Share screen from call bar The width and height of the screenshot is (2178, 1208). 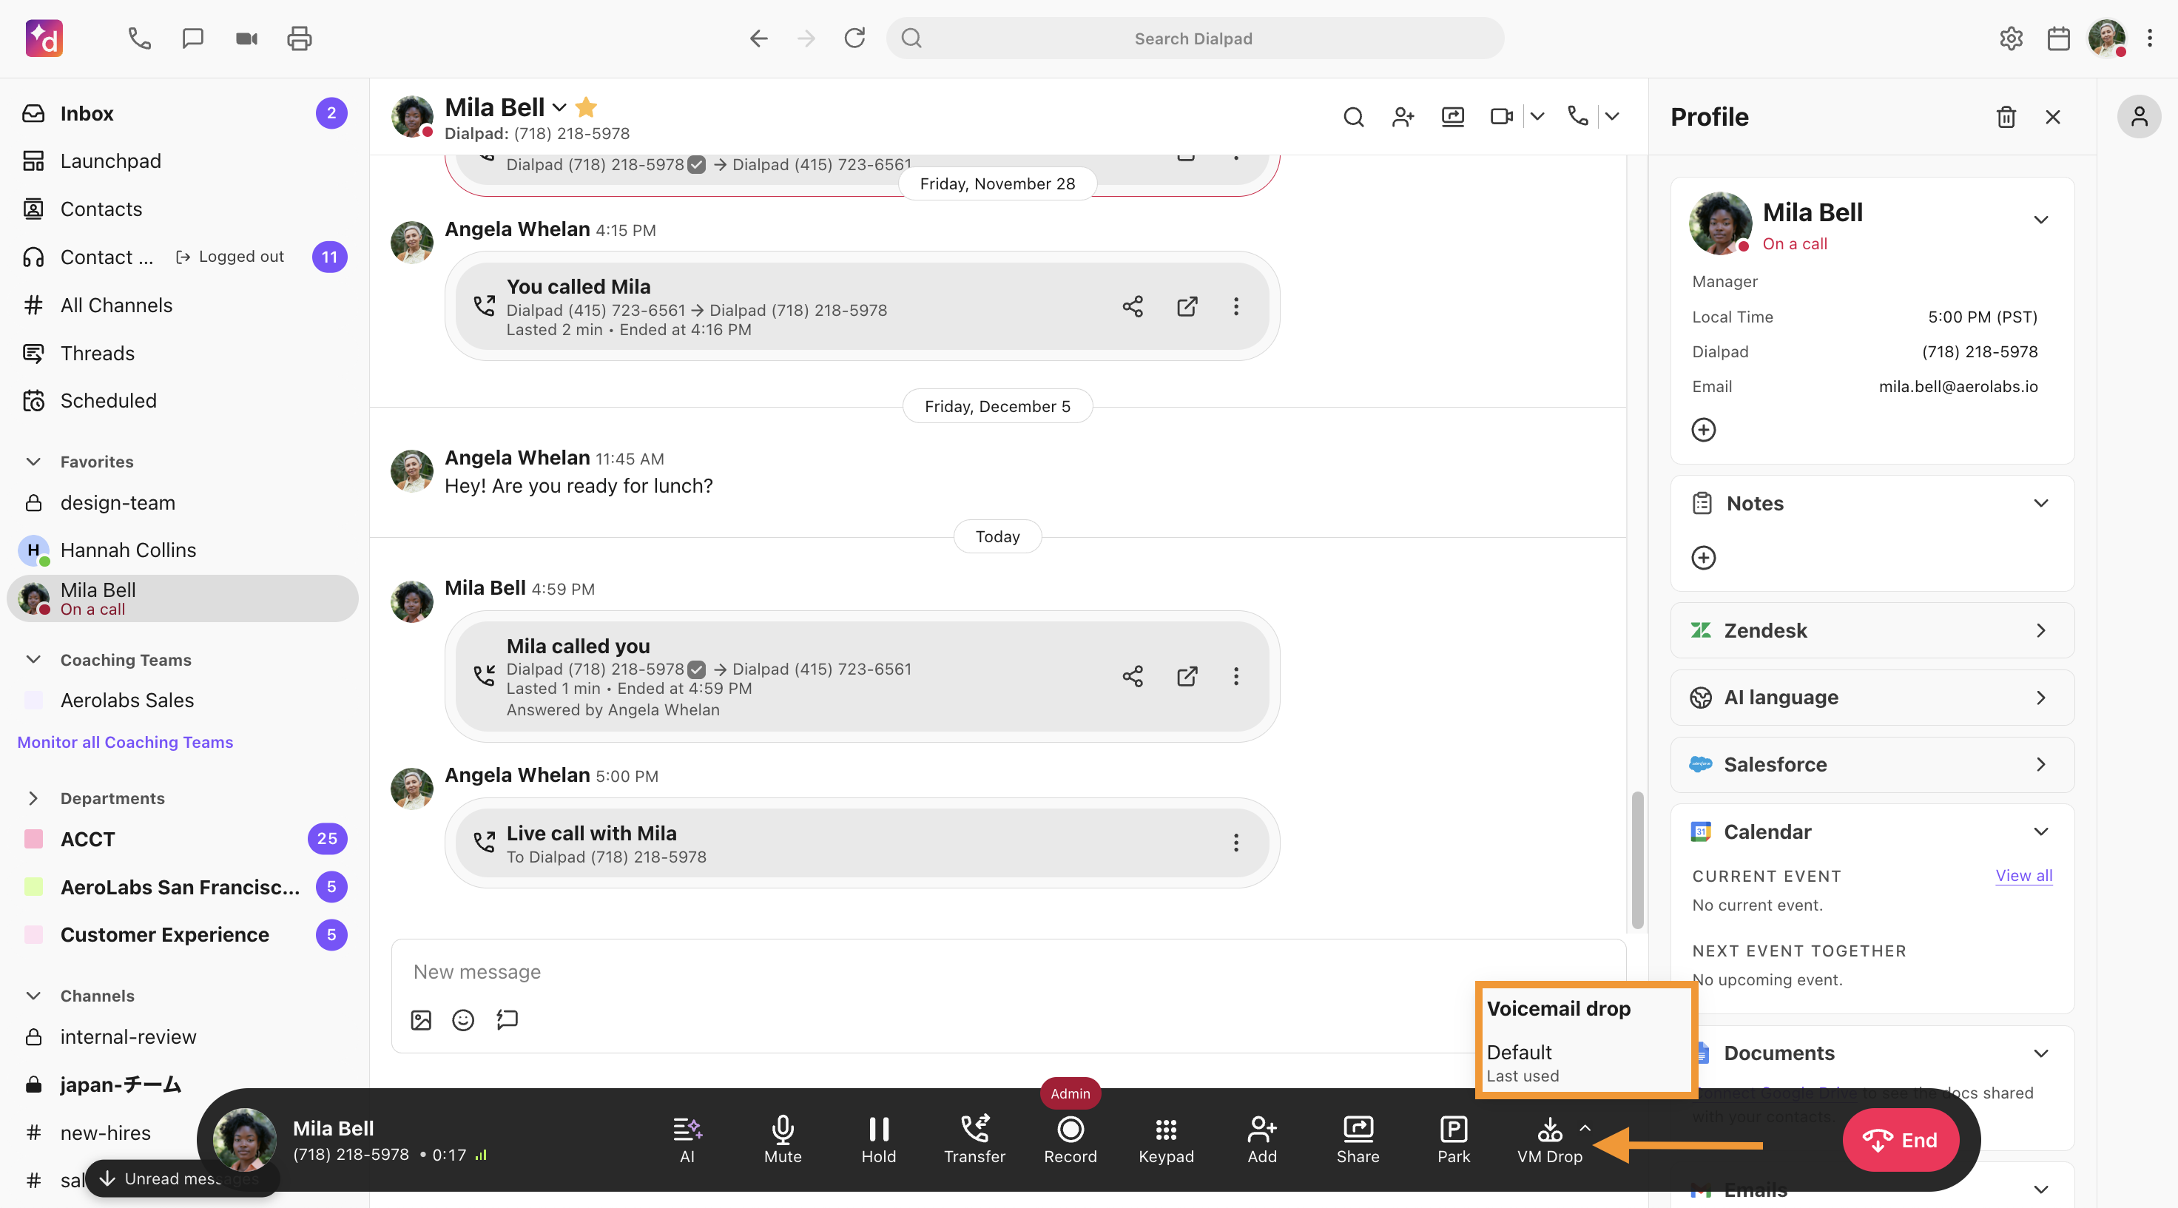coord(1358,1139)
